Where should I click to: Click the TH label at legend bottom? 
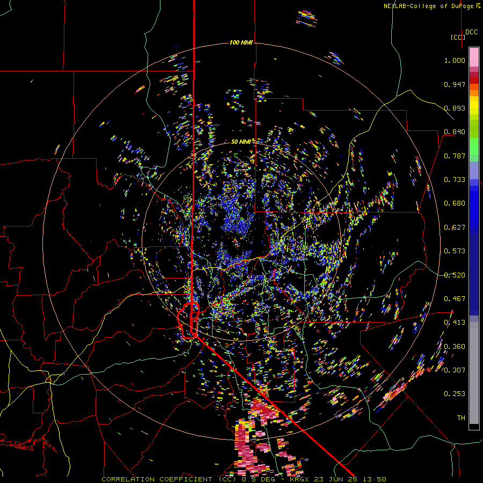[461, 418]
